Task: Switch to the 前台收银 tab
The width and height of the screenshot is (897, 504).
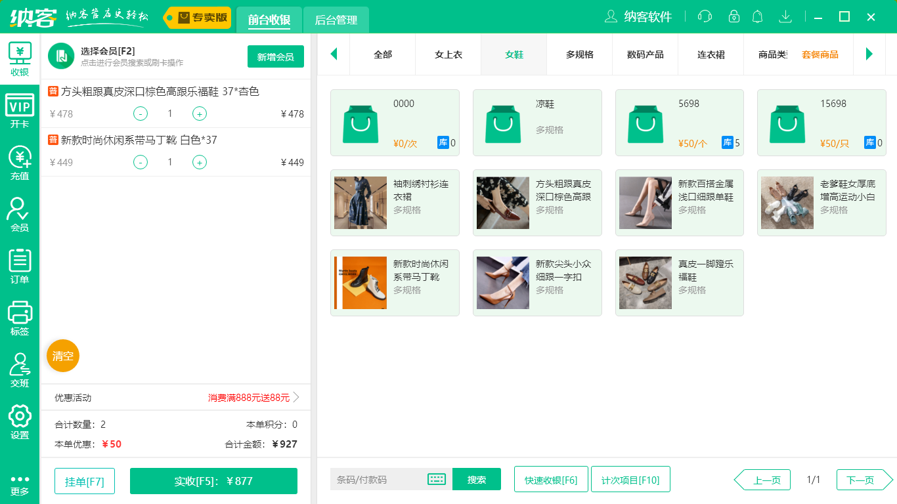Action: pos(269,20)
